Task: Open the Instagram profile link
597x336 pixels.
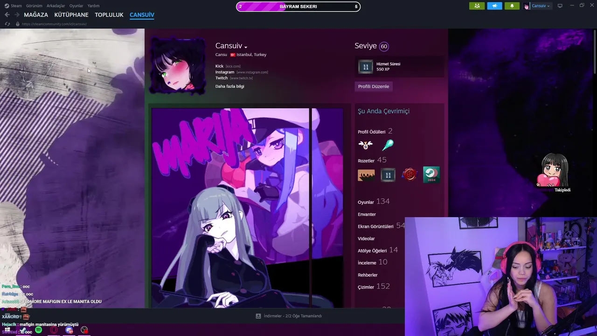Action: [225, 72]
